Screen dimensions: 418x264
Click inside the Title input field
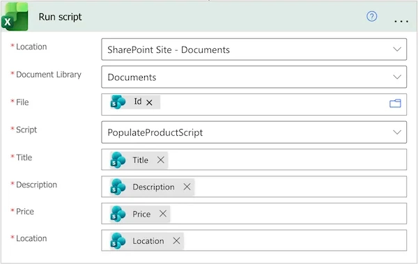click(254, 160)
